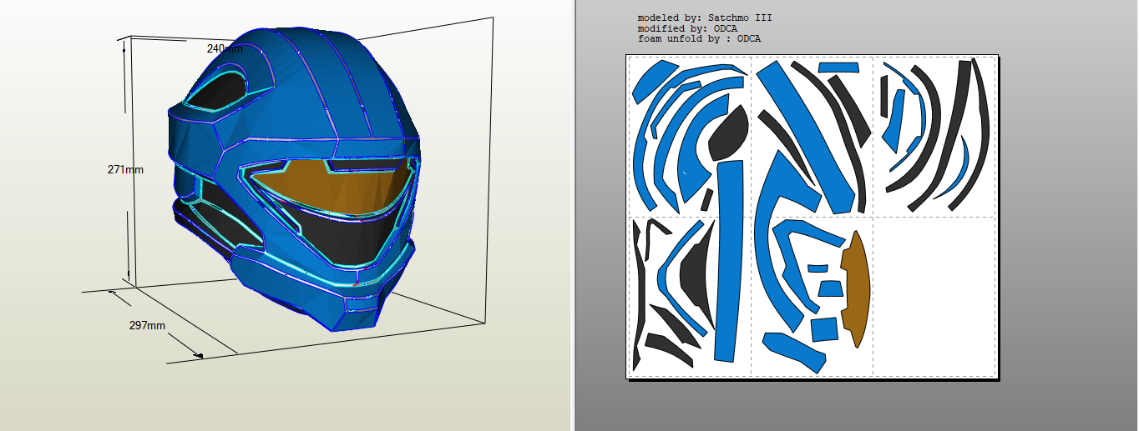1139x431 pixels.
Task: Select the black rounded piece above the long blue strip
Action: (727, 133)
